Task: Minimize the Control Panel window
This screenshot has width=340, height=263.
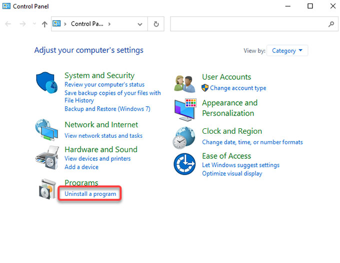Action: [x=287, y=6]
